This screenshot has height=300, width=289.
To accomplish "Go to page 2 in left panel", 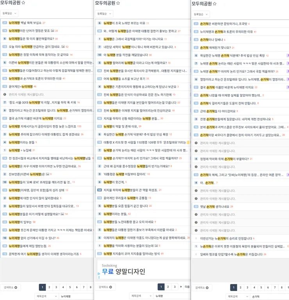I will tap(49, 287).
